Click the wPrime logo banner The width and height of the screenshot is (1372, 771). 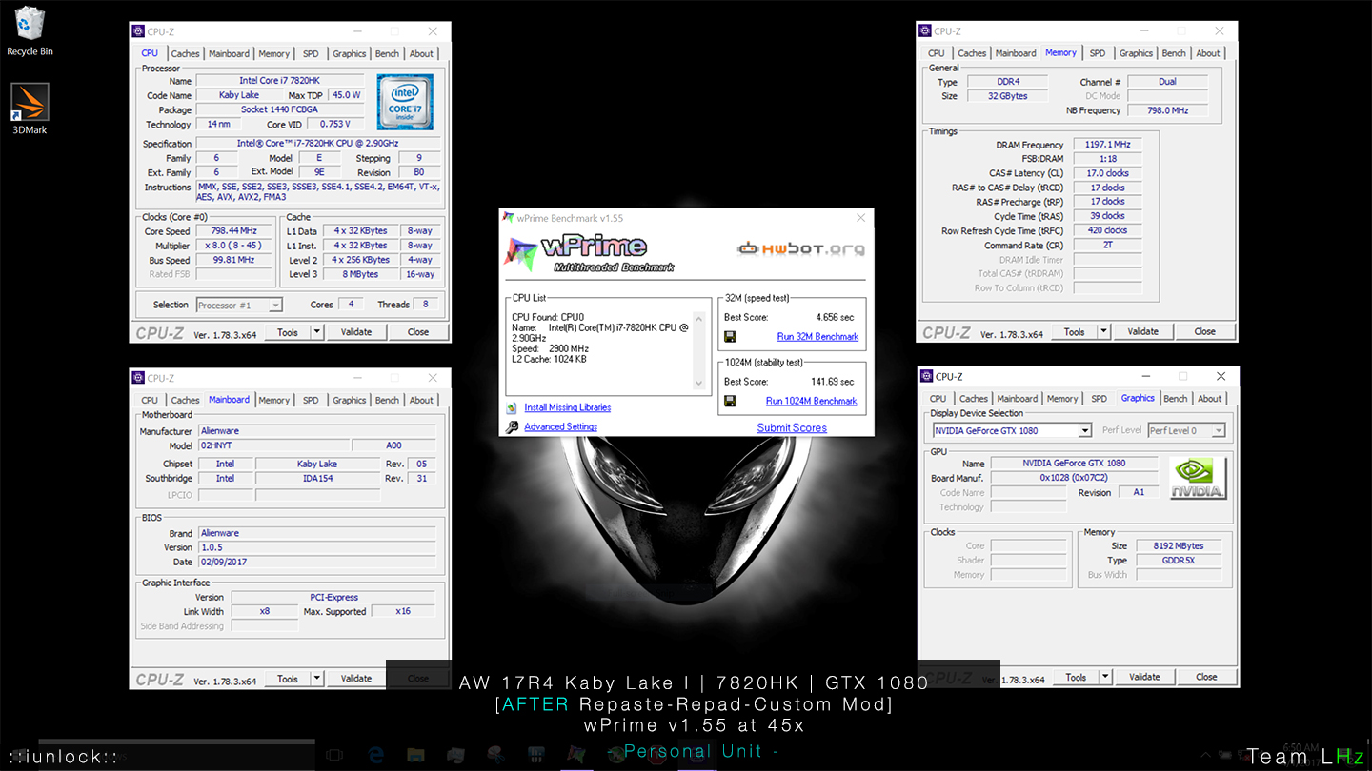[590, 252]
